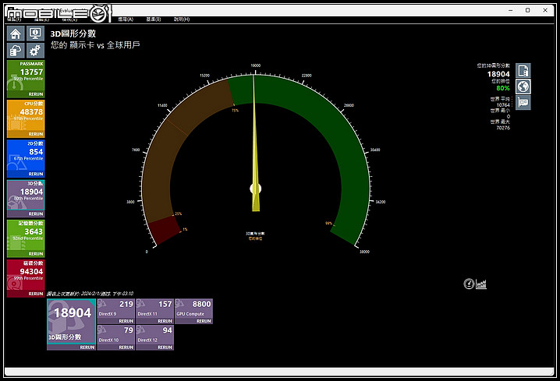Open the 說明(H) help menu

(182, 19)
